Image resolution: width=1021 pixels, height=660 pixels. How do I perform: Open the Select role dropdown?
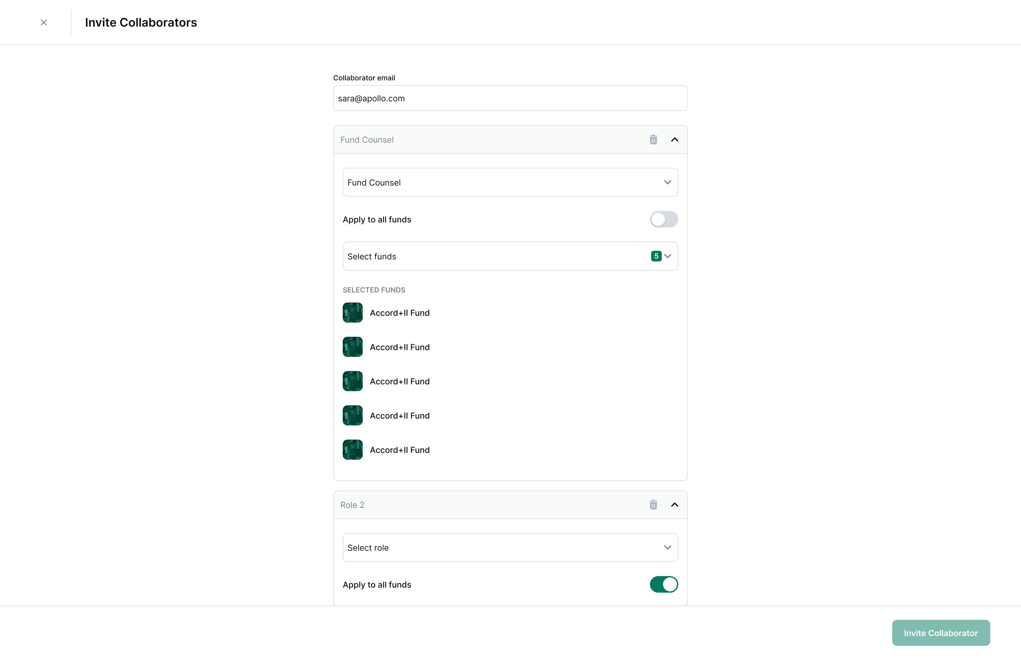(x=510, y=548)
